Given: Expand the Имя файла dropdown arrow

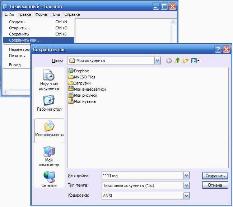Looking at the screenshot, I should tap(186, 176).
